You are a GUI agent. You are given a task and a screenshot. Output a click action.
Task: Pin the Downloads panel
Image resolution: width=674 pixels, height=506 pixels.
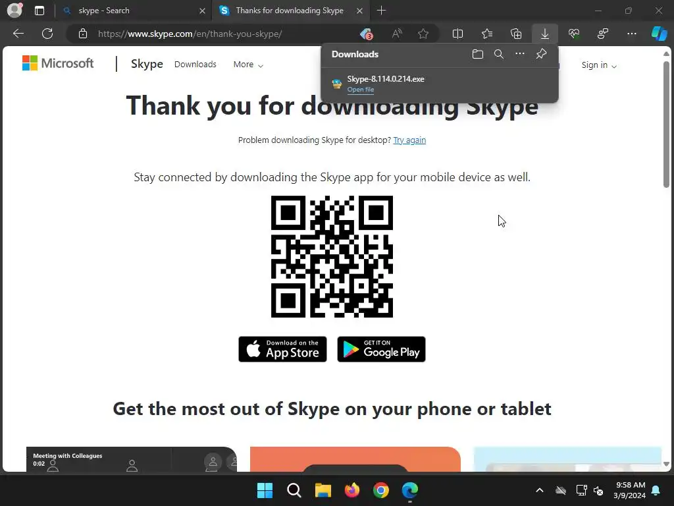(541, 54)
